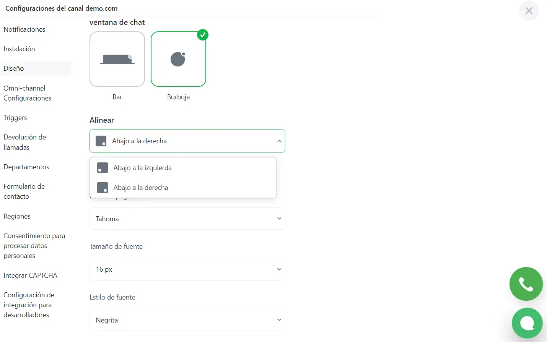Select the Burbuja chat window style
The height and width of the screenshot is (342, 547).
pos(178,59)
